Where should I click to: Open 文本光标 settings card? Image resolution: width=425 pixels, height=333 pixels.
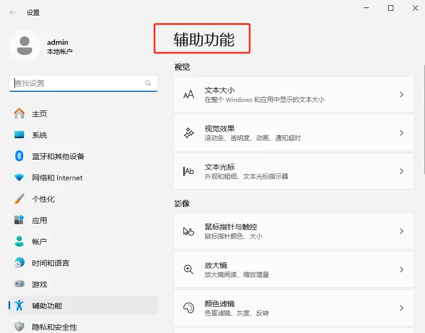point(294,171)
